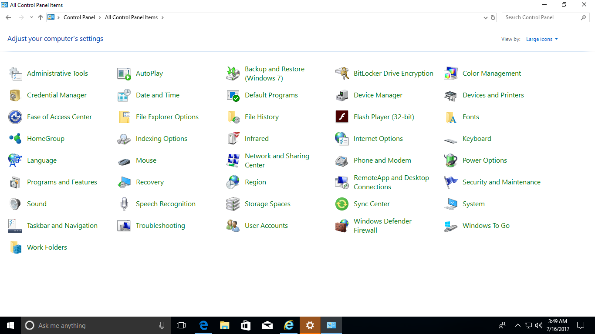Screen dimensions: 595x334
Task: Open the recent locations dropdown arrow
Action: pos(31,17)
